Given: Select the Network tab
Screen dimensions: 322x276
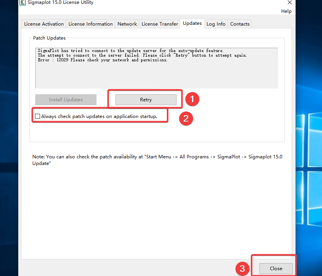Looking at the screenshot, I should click(127, 24).
